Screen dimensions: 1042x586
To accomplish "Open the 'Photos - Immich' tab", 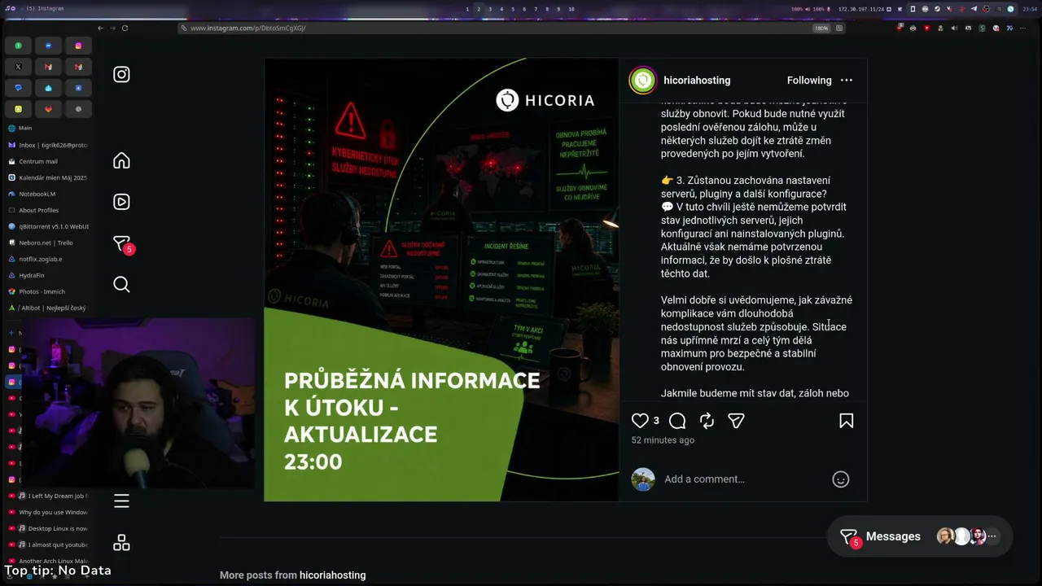I will click(x=48, y=291).
